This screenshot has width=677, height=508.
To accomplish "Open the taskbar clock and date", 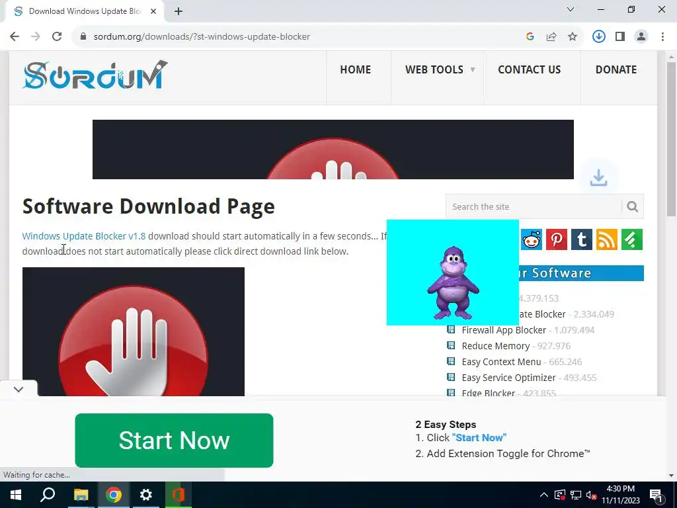I will pyautogui.click(x=620, y=495).
